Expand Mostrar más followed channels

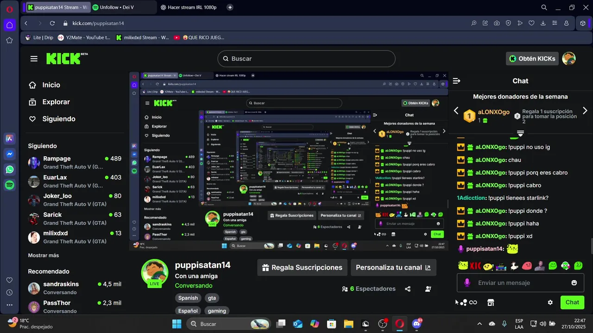(44, 255)
